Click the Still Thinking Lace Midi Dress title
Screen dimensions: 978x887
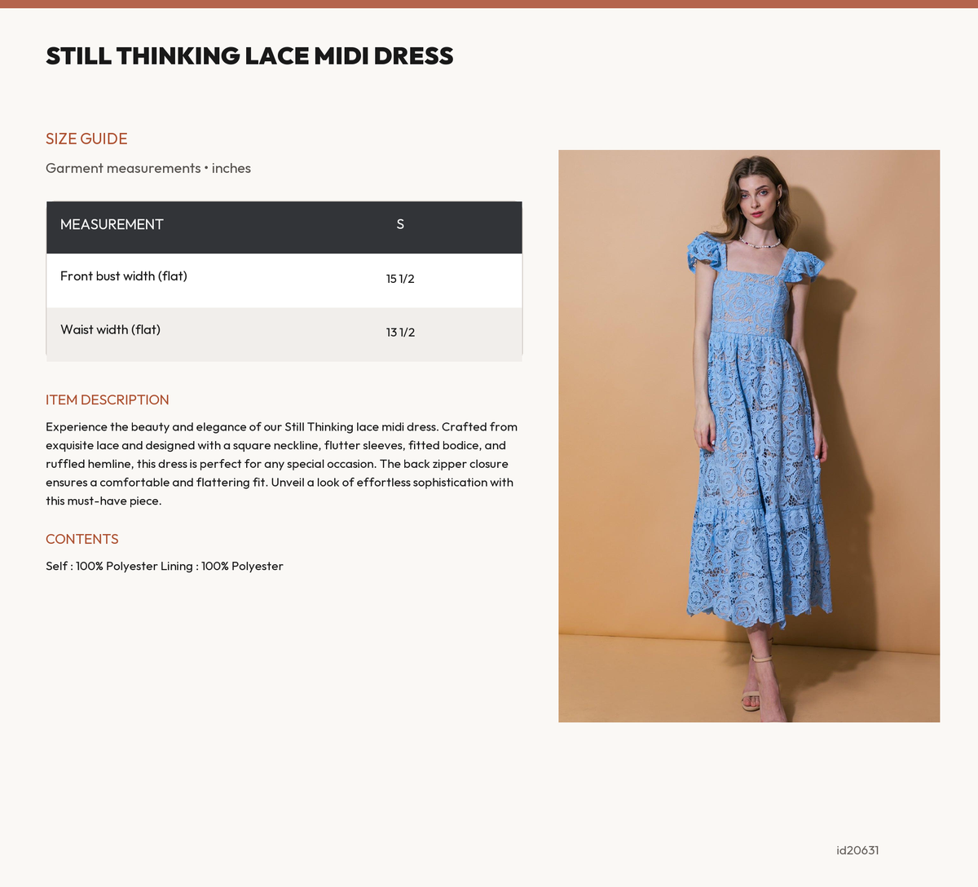(249, 56)
